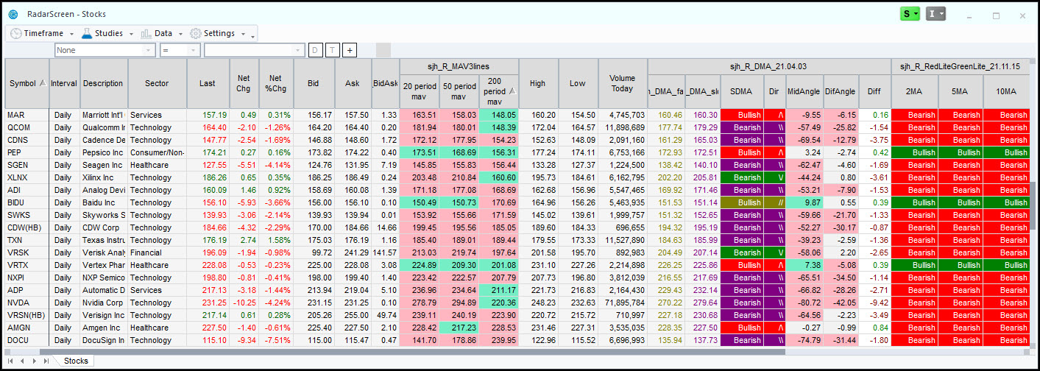The width and height of the screenshot is (1040, 371).
Task: Click the green Bullish 2MA cell for PEP
Action: (914, 152)
